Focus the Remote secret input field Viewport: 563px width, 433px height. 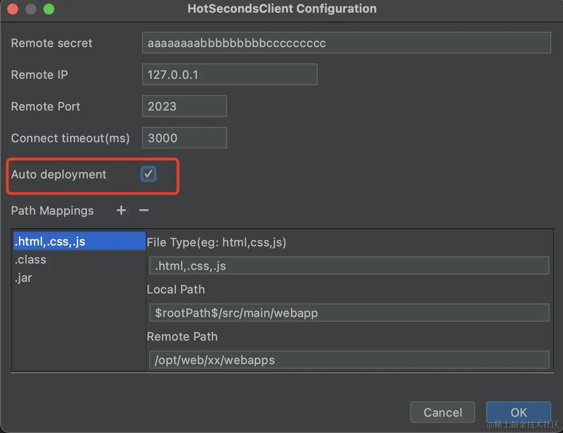(346, 43)
